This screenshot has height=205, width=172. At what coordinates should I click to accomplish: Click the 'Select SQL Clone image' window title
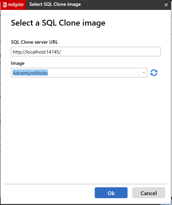coord(55,4)
